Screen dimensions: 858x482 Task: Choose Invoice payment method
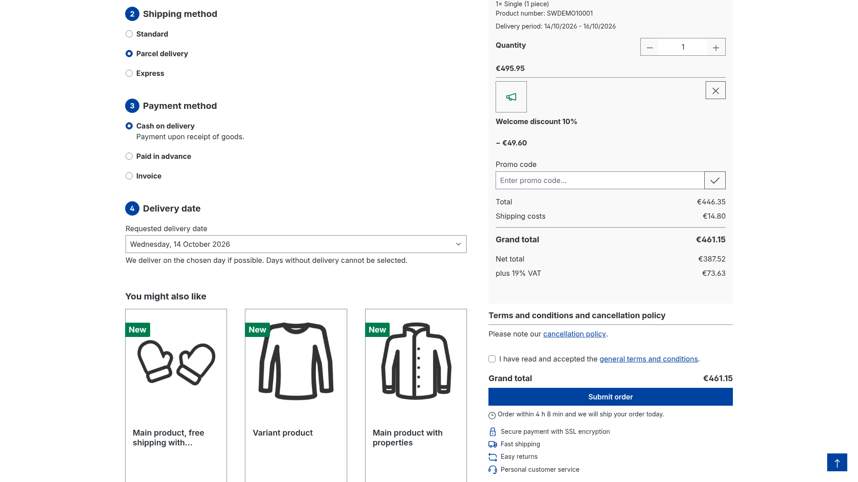[129, 176]
